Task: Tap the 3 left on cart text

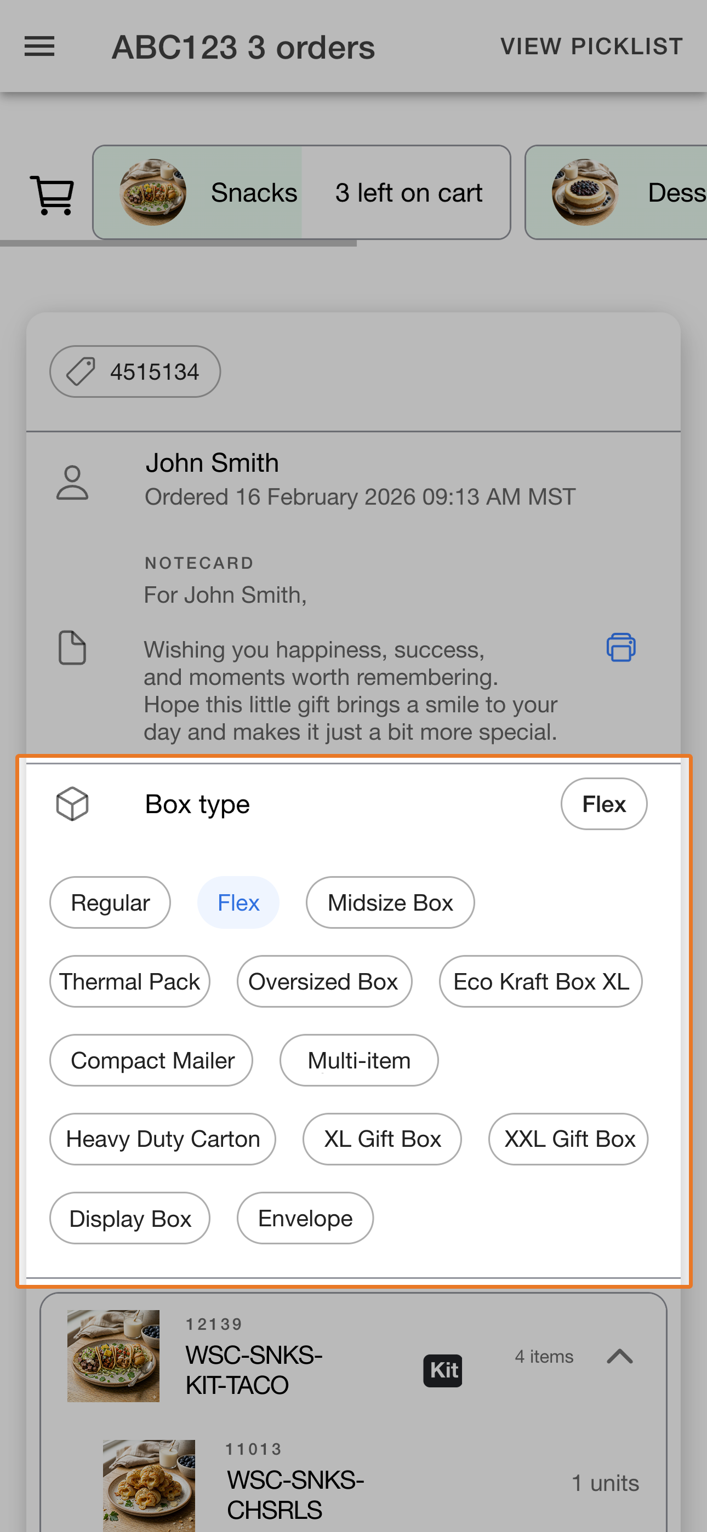Action: click(408, 192)
